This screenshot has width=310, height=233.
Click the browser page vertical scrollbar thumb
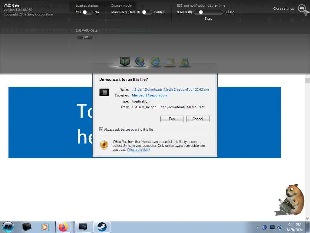tap(308, 80)
